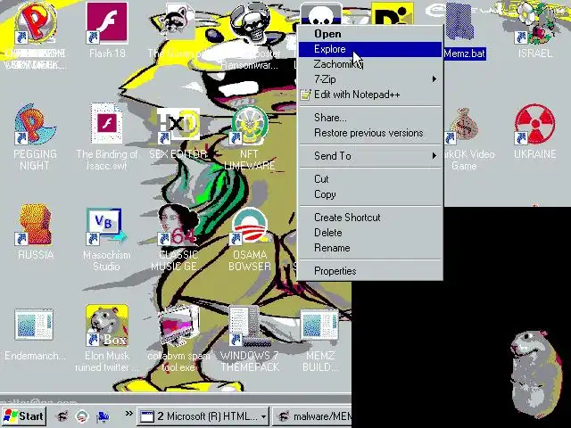Click the Zachomikuj context menu entry
Viewport: 571px width, 428px height.
(x=370, y=64)
